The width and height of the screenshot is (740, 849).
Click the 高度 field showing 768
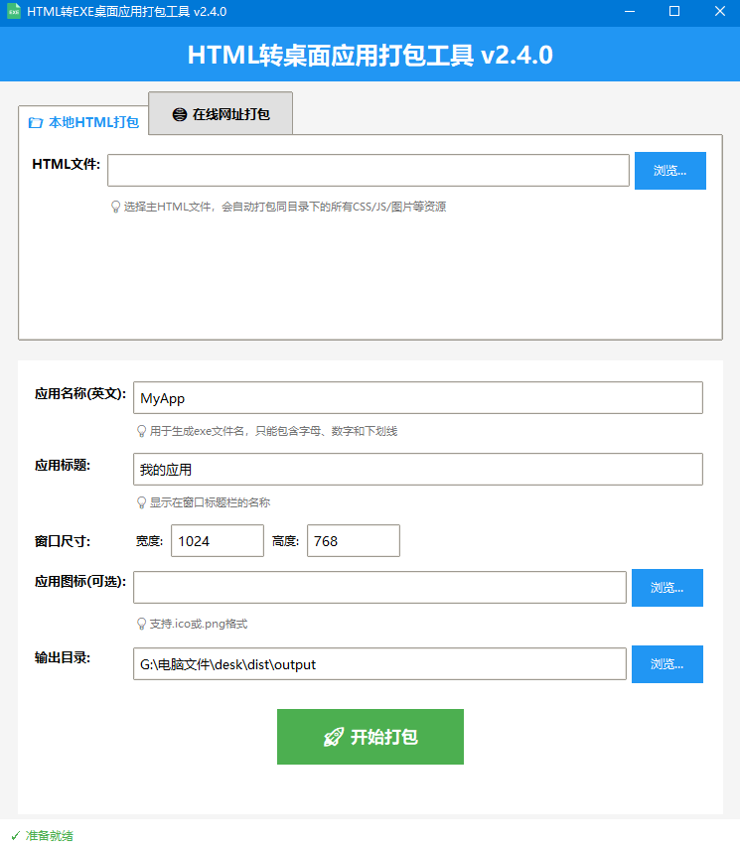click(x=353, y=541)
